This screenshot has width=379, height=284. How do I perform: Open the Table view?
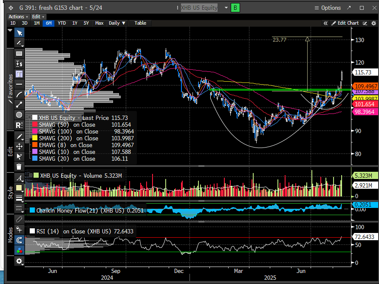(x=140, y=23)
